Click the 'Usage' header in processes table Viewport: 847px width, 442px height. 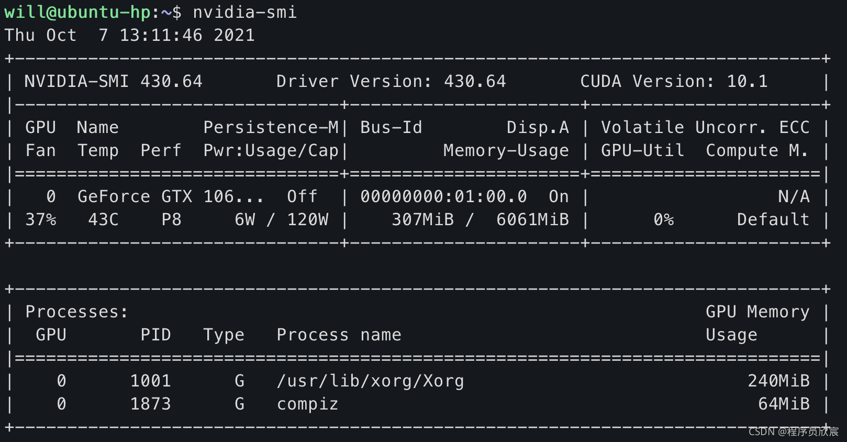(731, 335)
